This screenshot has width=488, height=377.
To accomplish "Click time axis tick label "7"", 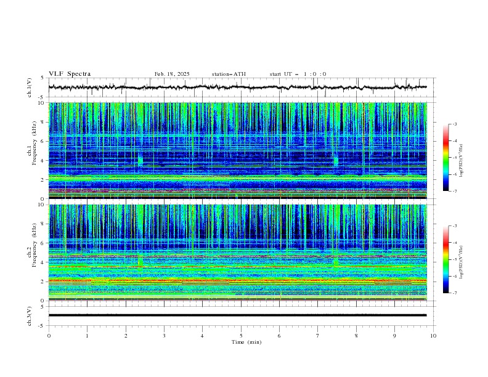I will [318, 336].
